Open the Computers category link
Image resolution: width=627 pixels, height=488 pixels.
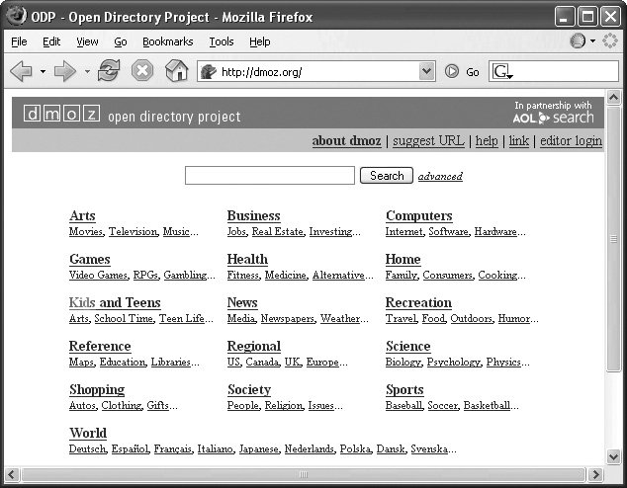point(418,215)
